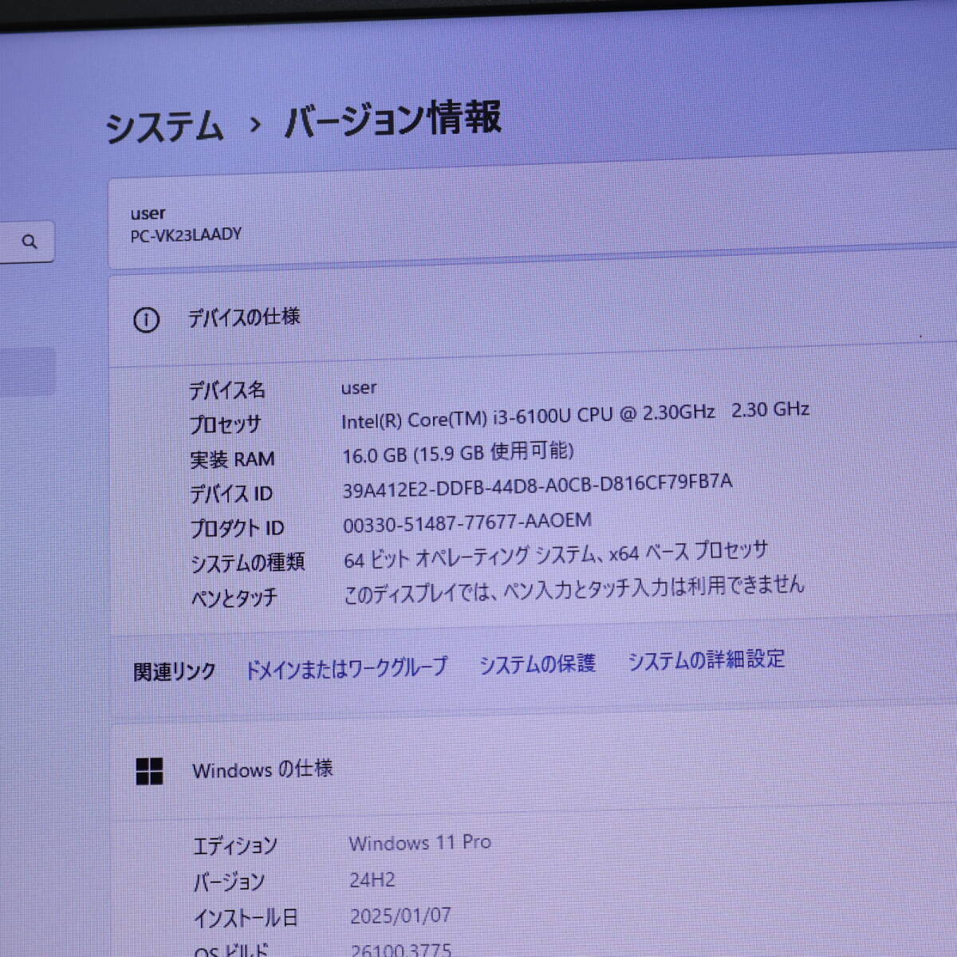
Task: Click the プロダクト ID label
Action: pos(237,528)
